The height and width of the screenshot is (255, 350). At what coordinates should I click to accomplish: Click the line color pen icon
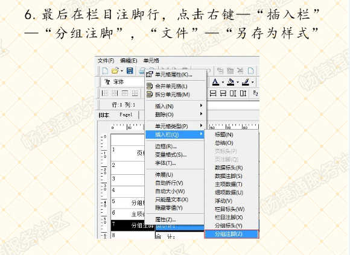click(246, 82)
